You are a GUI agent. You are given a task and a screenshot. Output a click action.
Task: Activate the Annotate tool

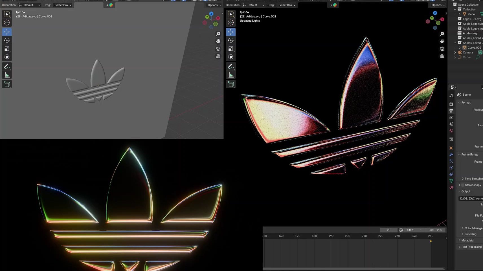[x=7, y=66]
